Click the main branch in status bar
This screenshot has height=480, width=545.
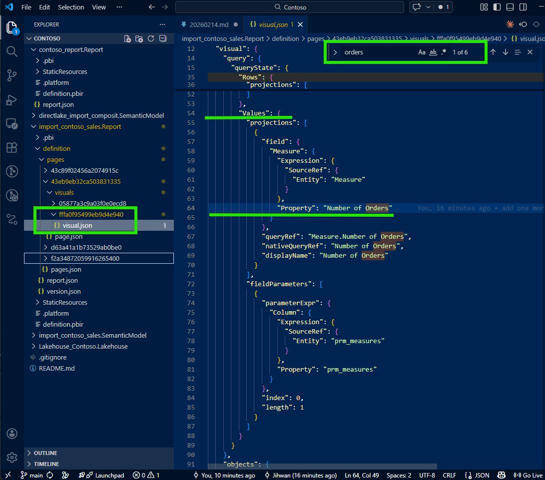click(x=32, y=475)
